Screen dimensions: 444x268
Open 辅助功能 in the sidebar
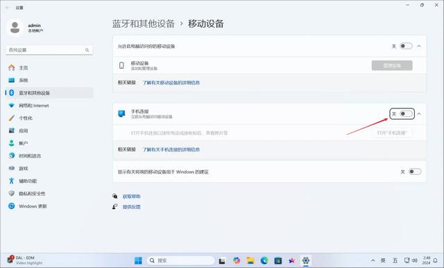coord(49,181)
